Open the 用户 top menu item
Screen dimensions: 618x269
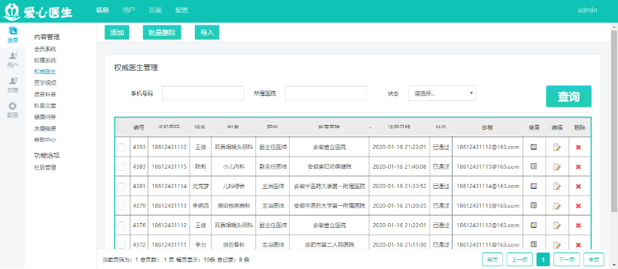tap(129, 10)
